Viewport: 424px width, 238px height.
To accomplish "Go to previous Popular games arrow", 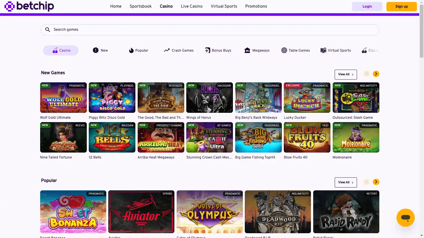I will coord(367,182).
